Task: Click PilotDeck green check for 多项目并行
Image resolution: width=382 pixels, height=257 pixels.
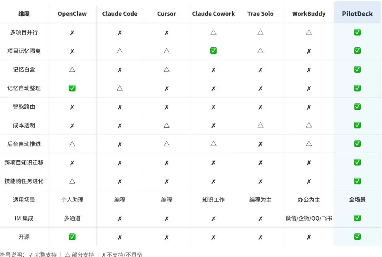Action: click(357, 32)
